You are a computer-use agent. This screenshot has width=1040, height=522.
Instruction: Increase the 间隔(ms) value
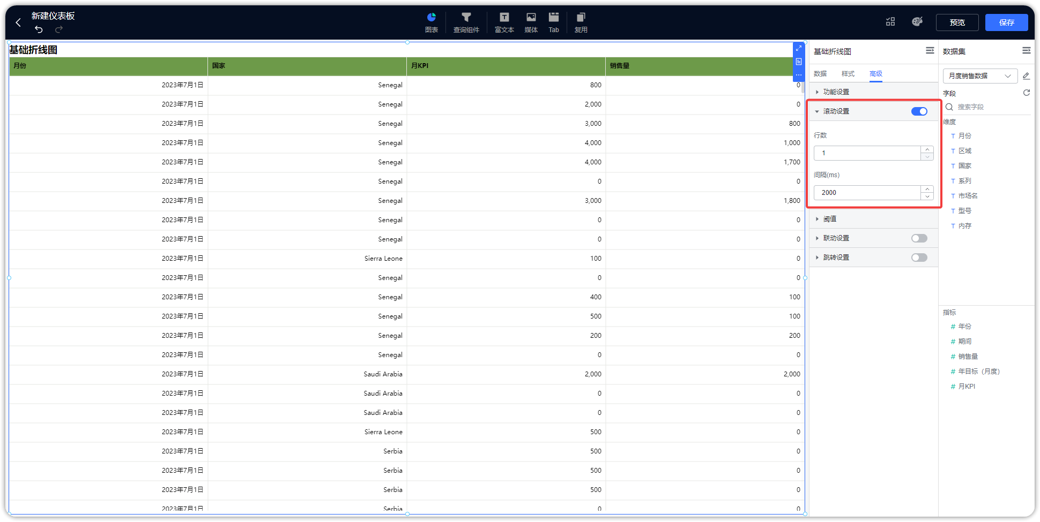927,189
